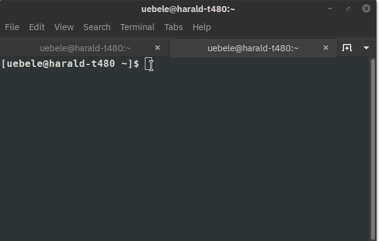
Task: Open the Search menu
Action: (97, 27)
